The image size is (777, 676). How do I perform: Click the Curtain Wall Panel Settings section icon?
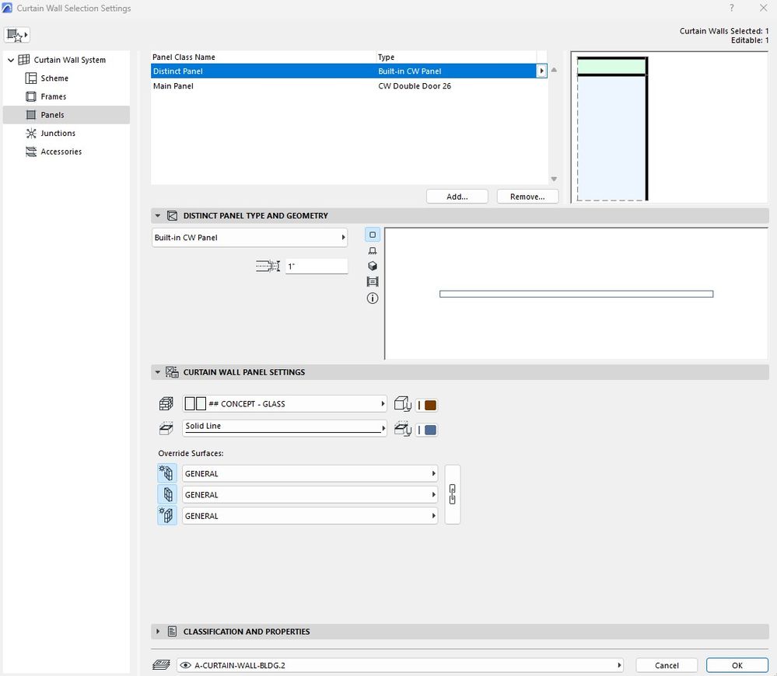tap(172, 372)
